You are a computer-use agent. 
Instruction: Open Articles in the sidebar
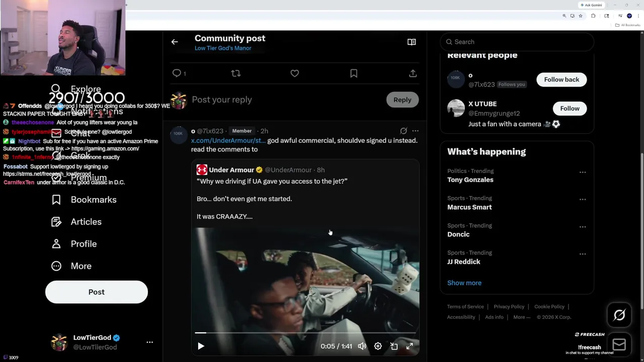coord(76,222)
